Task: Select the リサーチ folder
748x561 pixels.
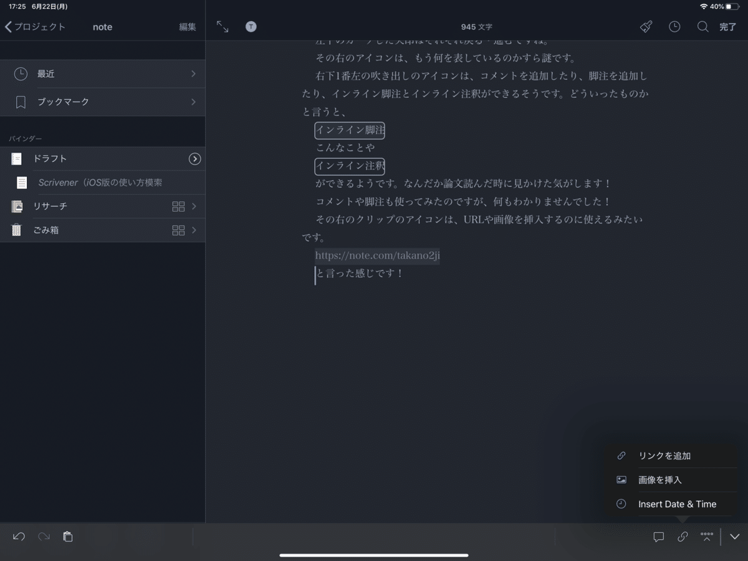Action: [x=102, y=206]
